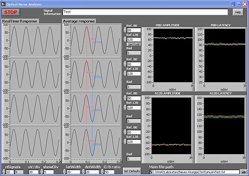This screenshot has width=249, height=176.
Task: Select the uV/div value field
Action: point(34,172)
